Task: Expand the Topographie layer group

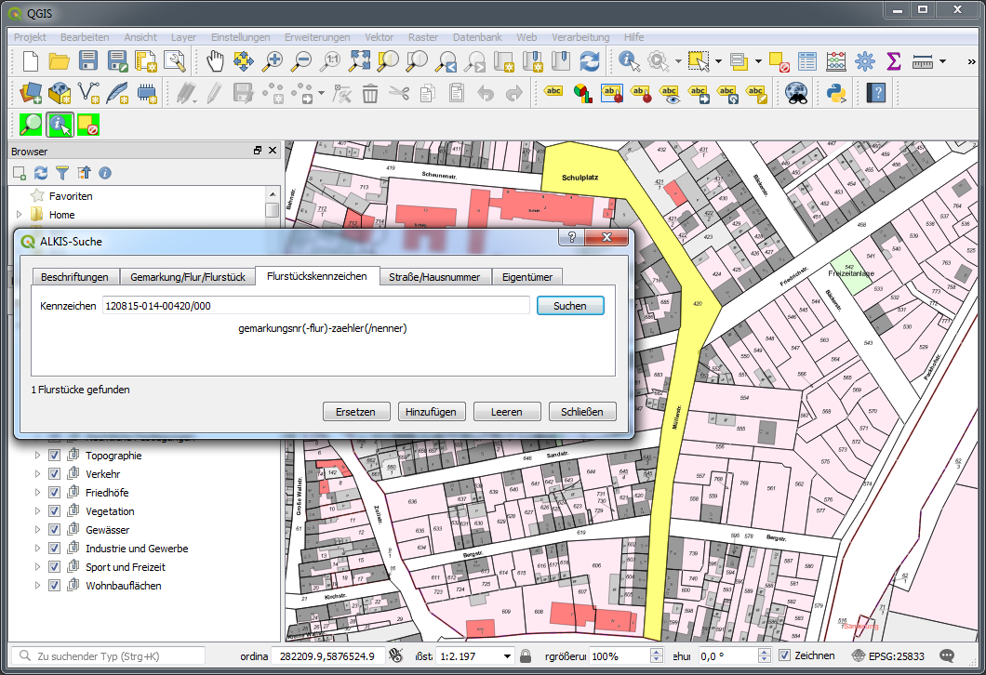Action: (x=37, y=456)
